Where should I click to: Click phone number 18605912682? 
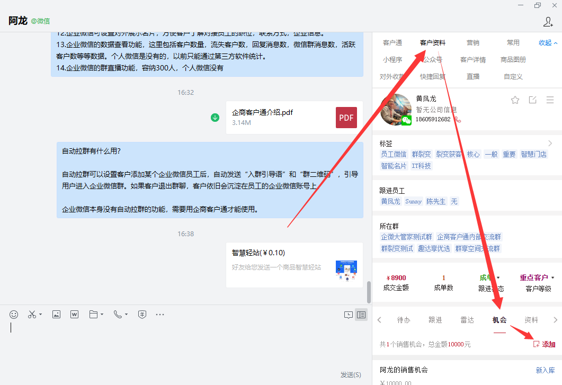[433, 119]
